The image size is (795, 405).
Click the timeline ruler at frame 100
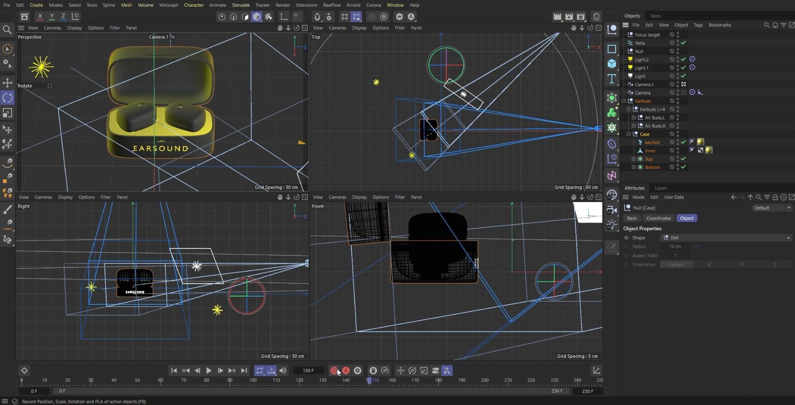pos(253,381)
